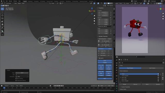Toggle the Root rig layer button
The height and width of the screenshot is (93, 165).
105,79
